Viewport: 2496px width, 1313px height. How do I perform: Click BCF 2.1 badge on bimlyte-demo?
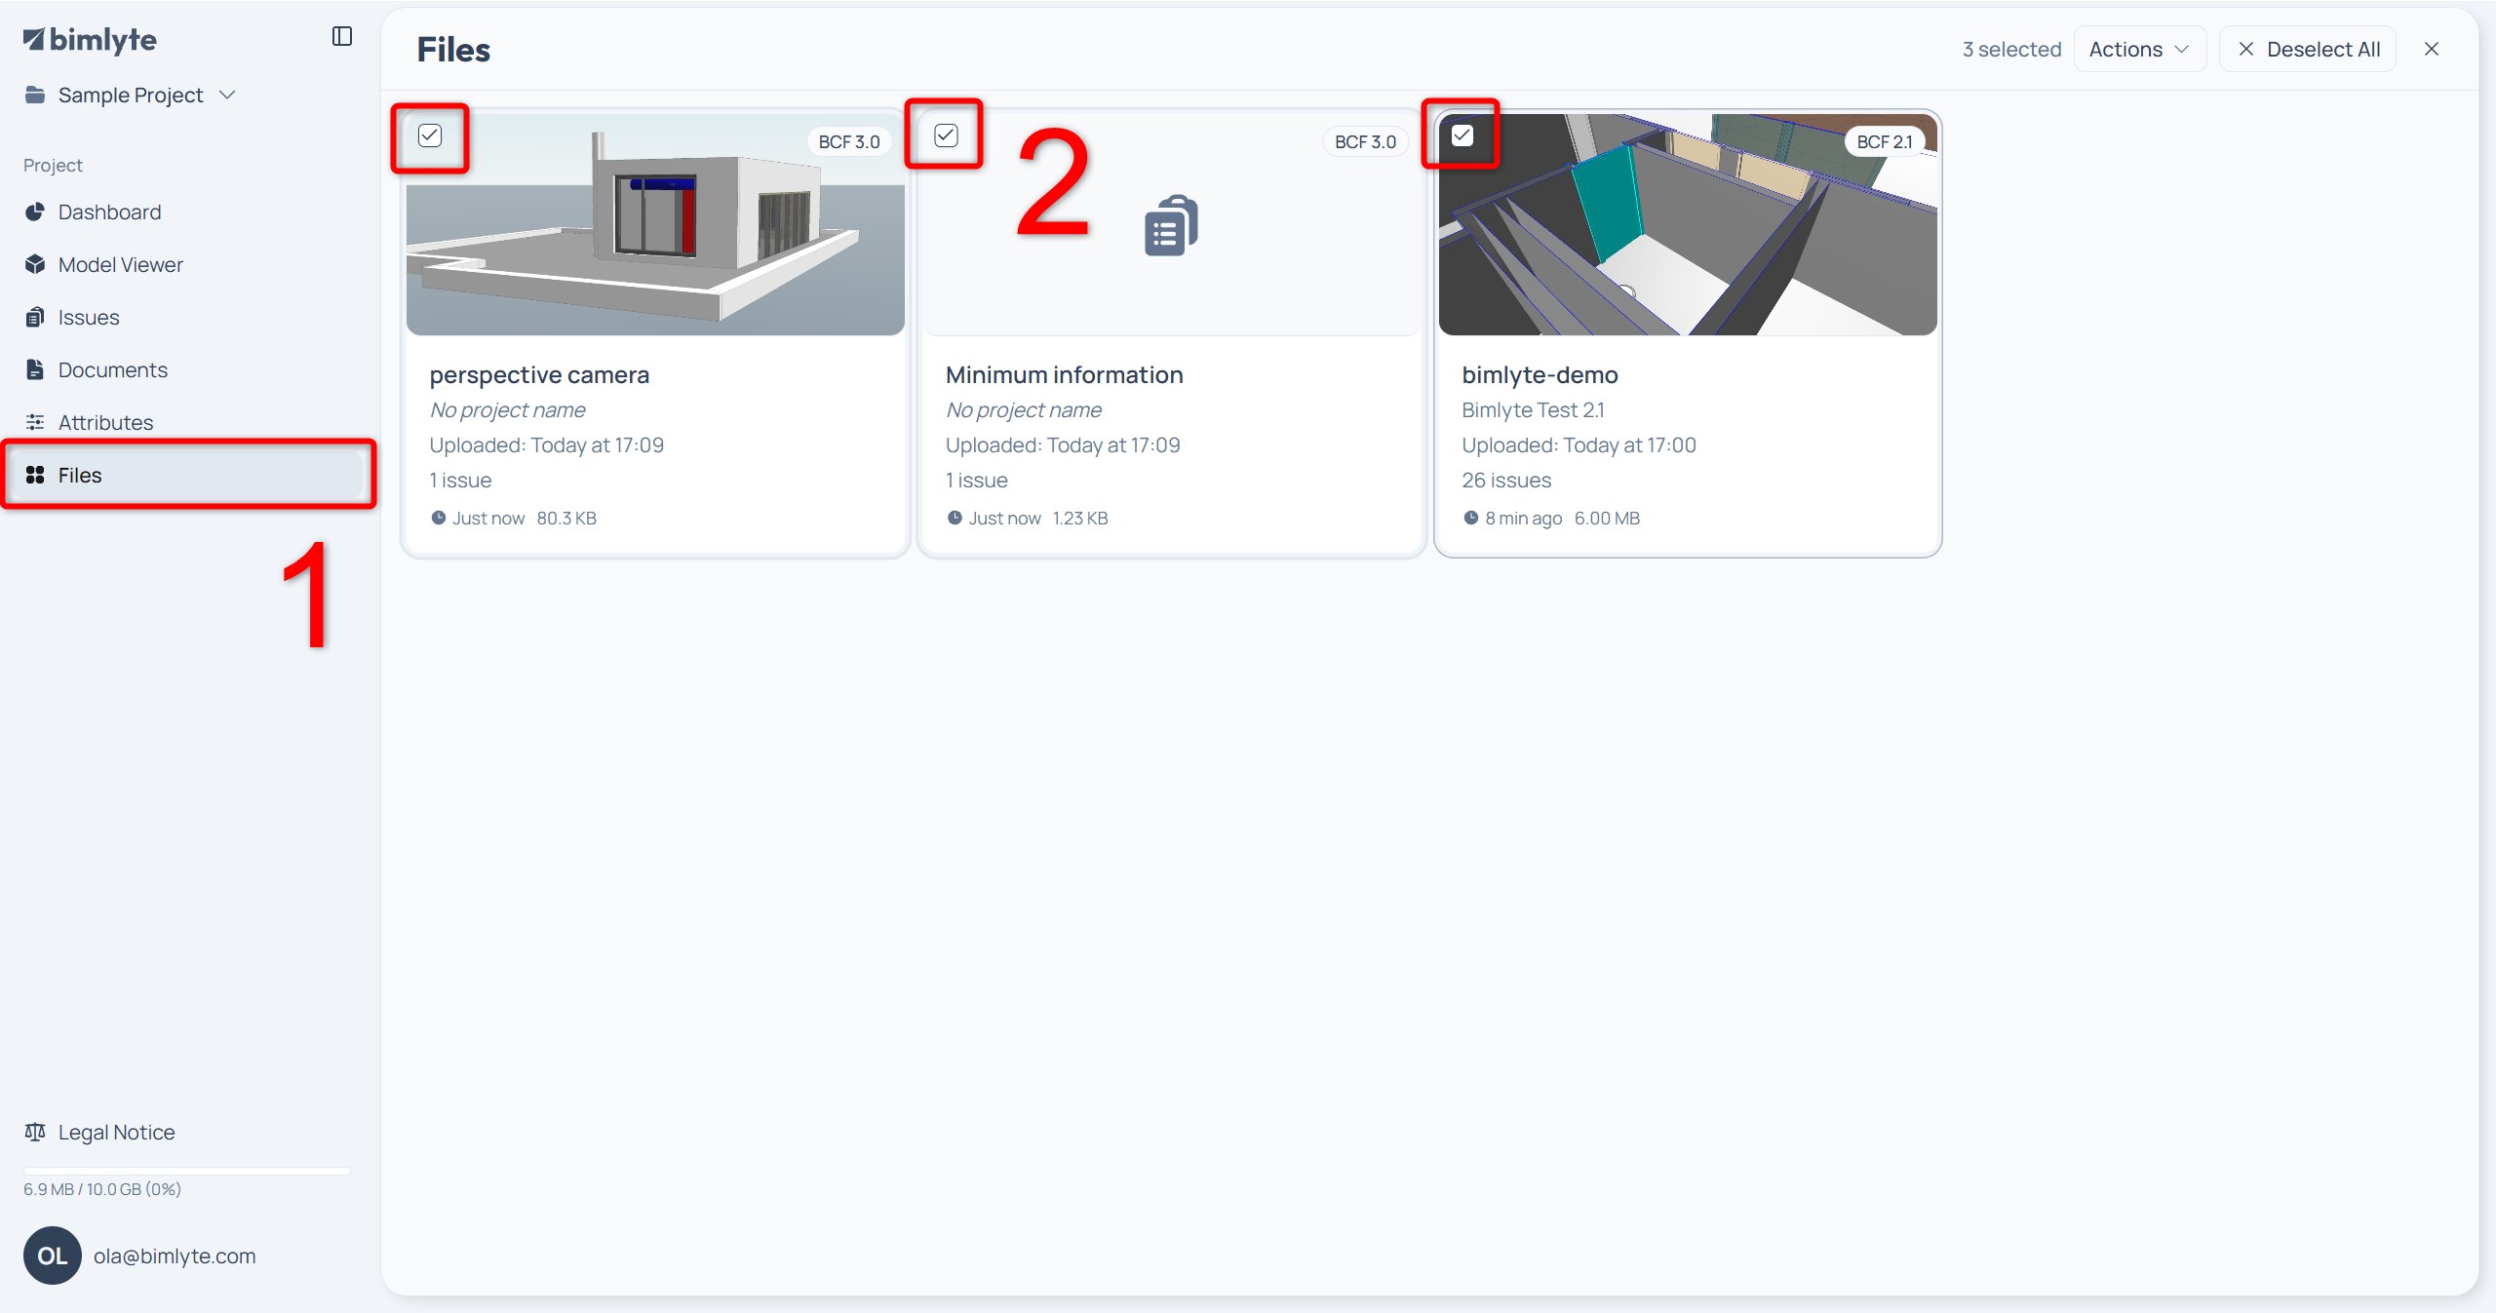pyautogui.click(x=1885, y=141)
